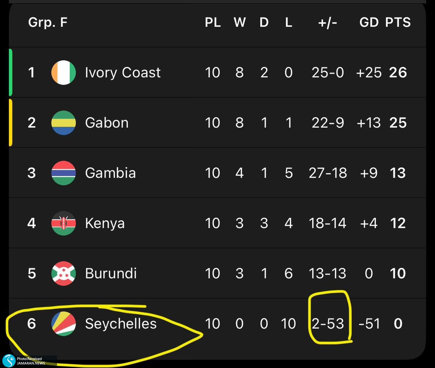Select the Gambia team name

click(110, 173)
